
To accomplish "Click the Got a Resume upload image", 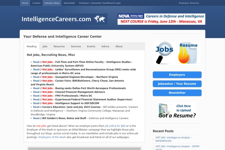I will 177,111.
